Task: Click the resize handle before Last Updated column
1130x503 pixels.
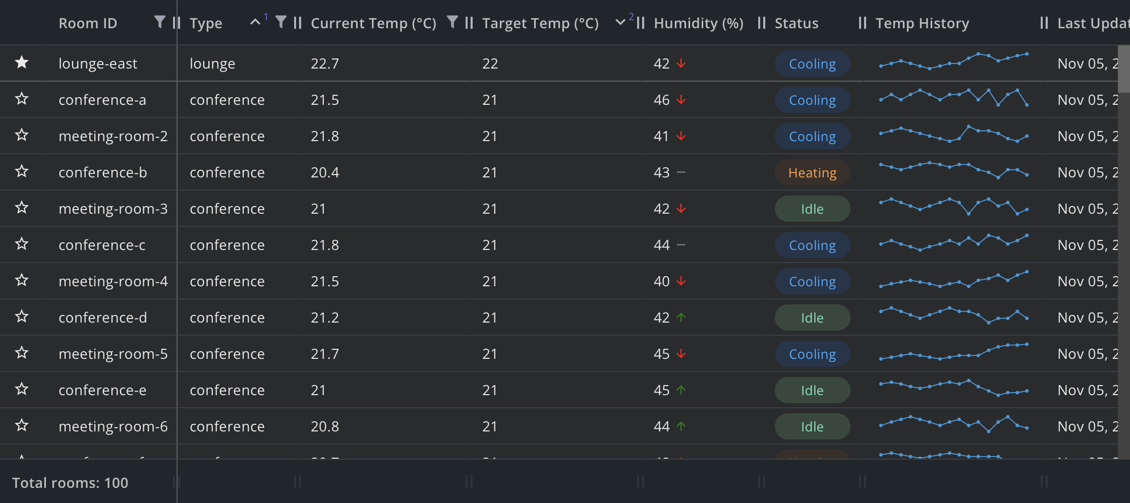Action: (1044, 23)
